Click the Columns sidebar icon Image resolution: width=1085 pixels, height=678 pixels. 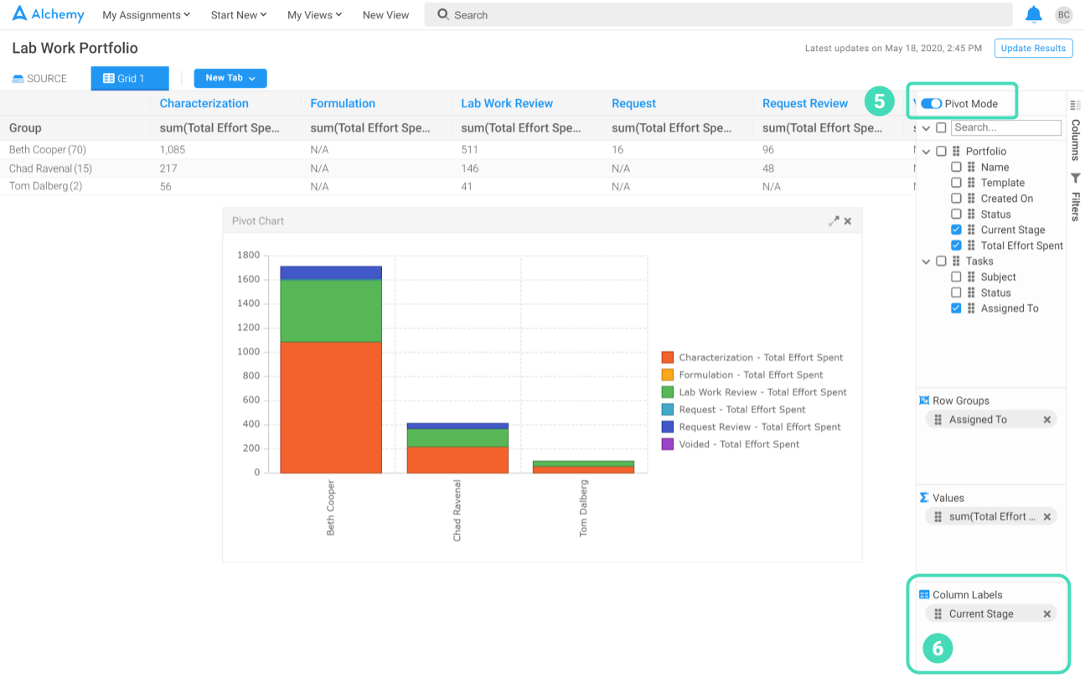(1076, 105)
